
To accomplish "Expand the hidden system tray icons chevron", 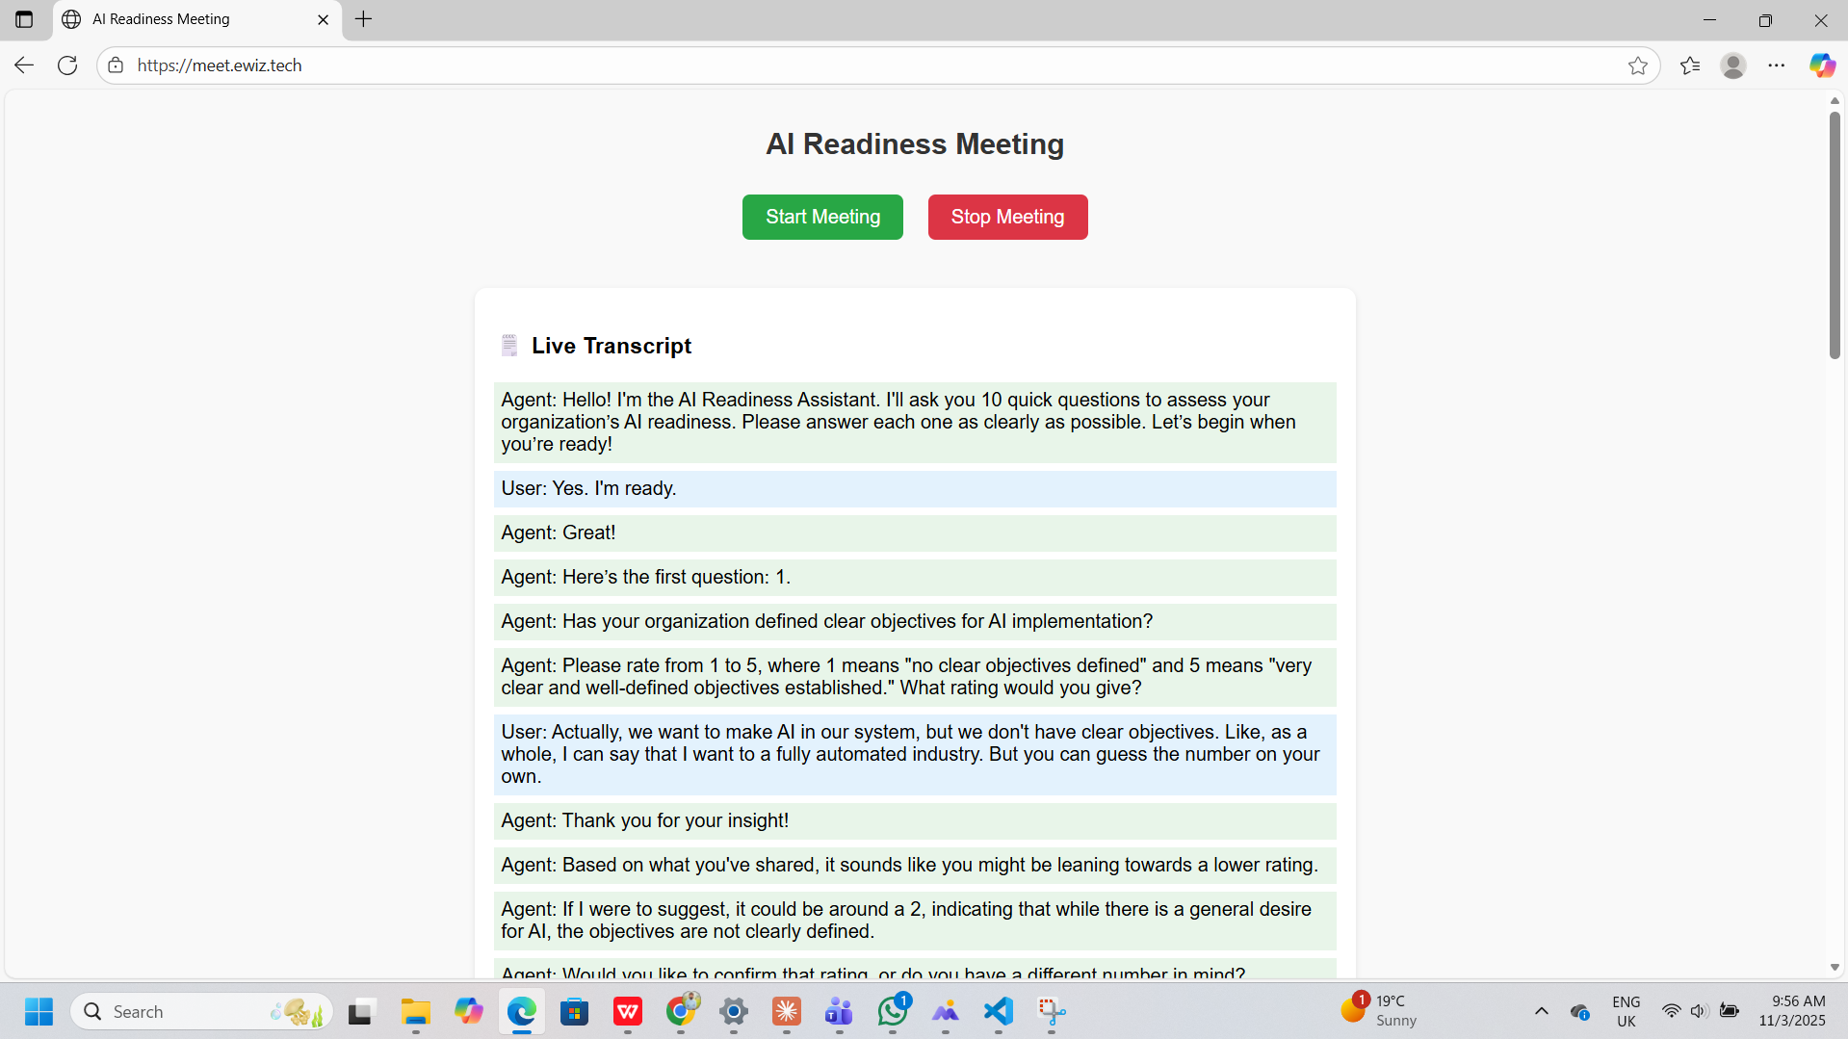I will (x=1541, y=1011).
